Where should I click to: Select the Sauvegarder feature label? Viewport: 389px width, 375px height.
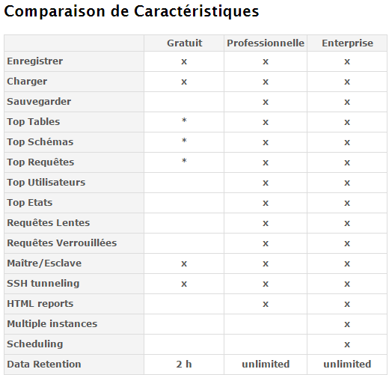39,102
